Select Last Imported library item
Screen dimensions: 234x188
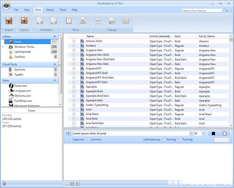tap(23, 52)
